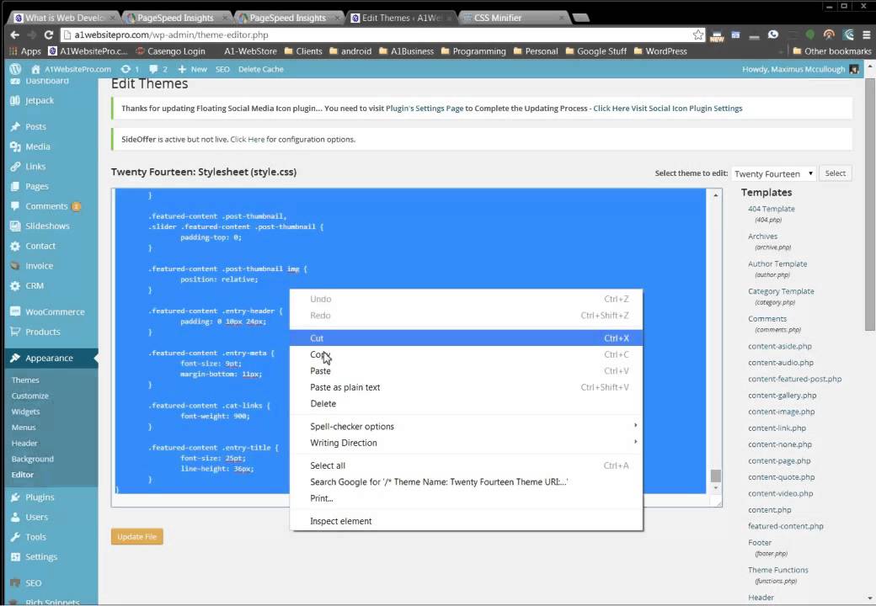Click the Update File button
This screenshot has height=606, width=876.
click(136, 537)
